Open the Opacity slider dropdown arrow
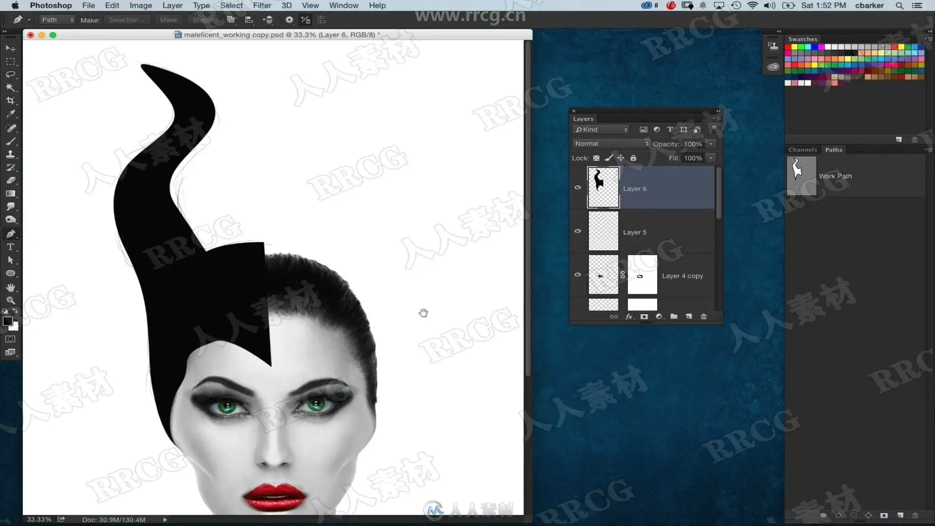This screenshot has width=935, height=526. click(711, 144)
